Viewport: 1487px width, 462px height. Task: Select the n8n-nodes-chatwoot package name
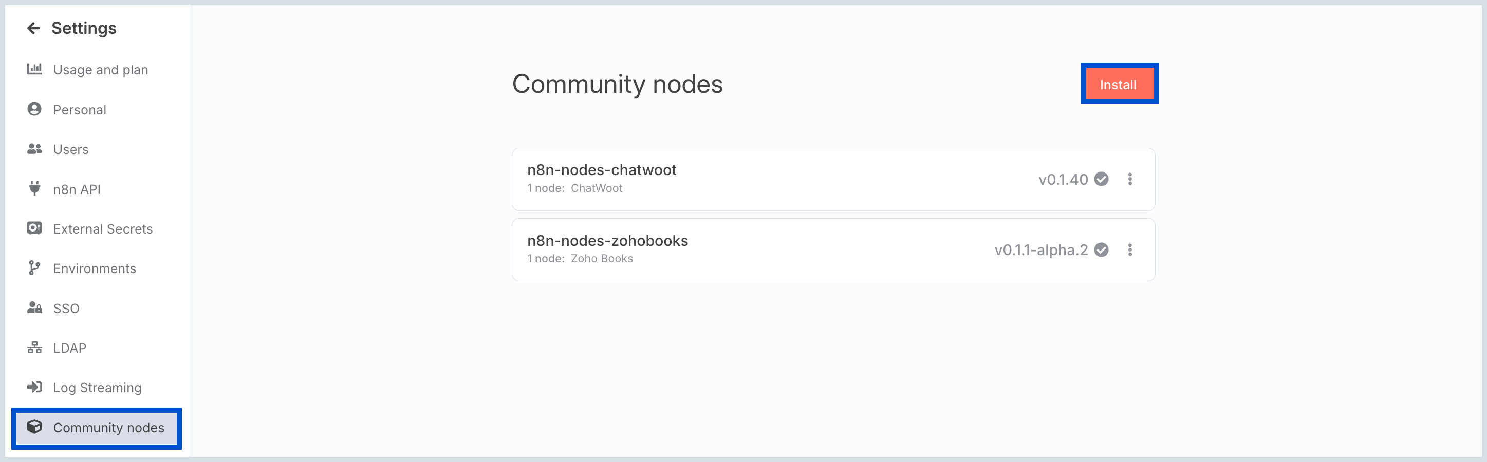click(602, 170)
